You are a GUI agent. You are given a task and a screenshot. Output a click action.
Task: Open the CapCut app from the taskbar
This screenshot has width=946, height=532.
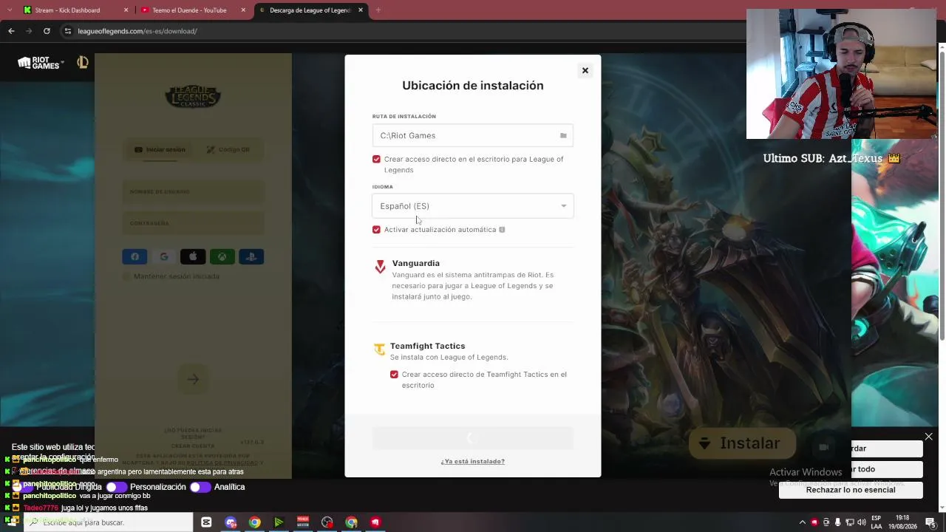click(206, 522)
